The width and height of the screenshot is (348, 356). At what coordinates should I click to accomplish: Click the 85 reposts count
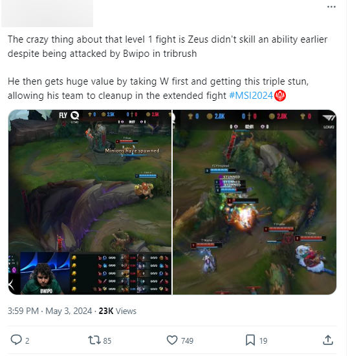pos(107,340)
